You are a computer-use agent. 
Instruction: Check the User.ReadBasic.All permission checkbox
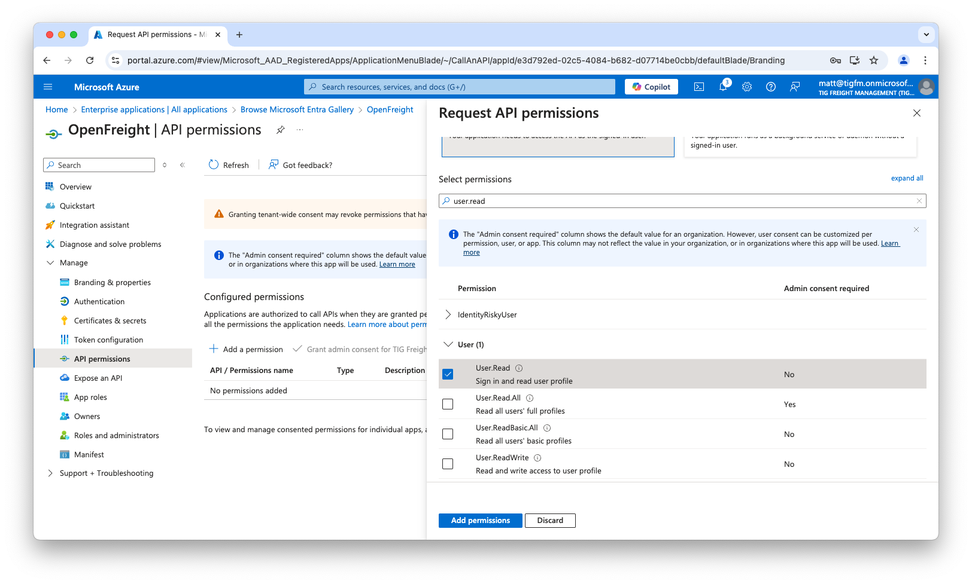pos(448,434)
